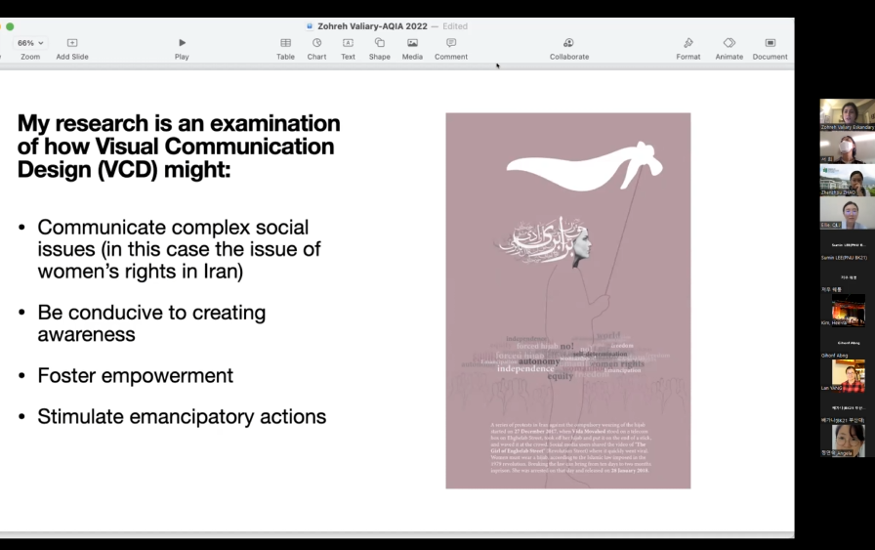This screenshot has width=875, height=550.
Task: Open the Collaborate sharing options
Action: (568, 43)
